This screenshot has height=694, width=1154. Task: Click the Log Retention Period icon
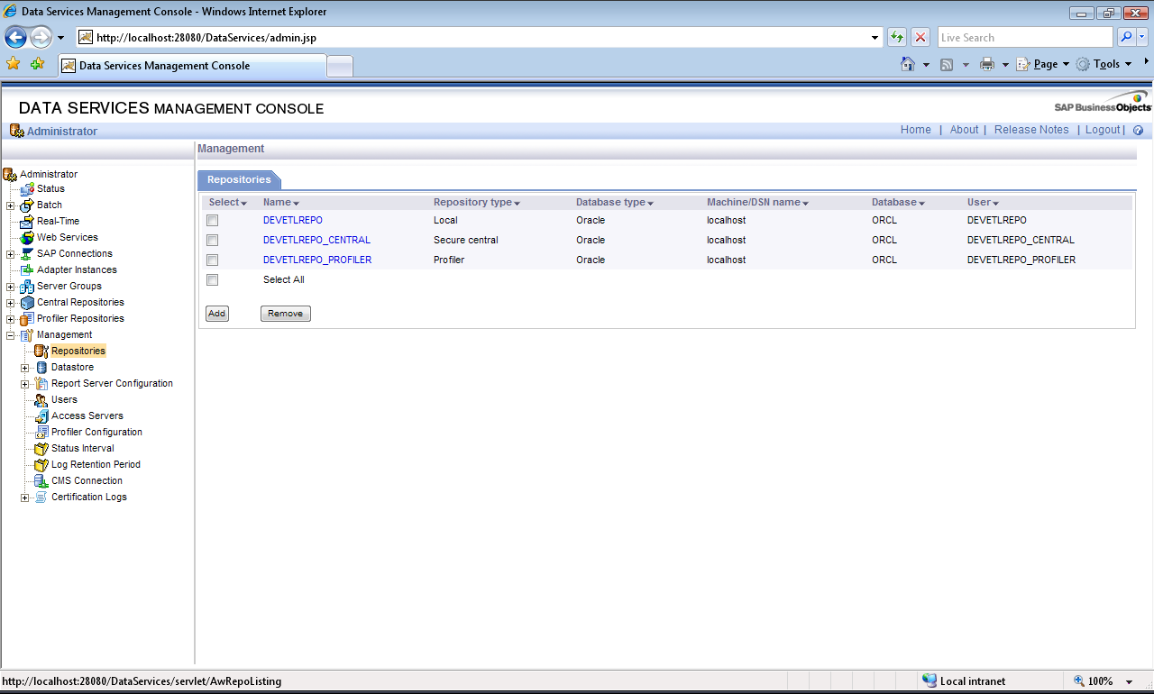point(41,465)
